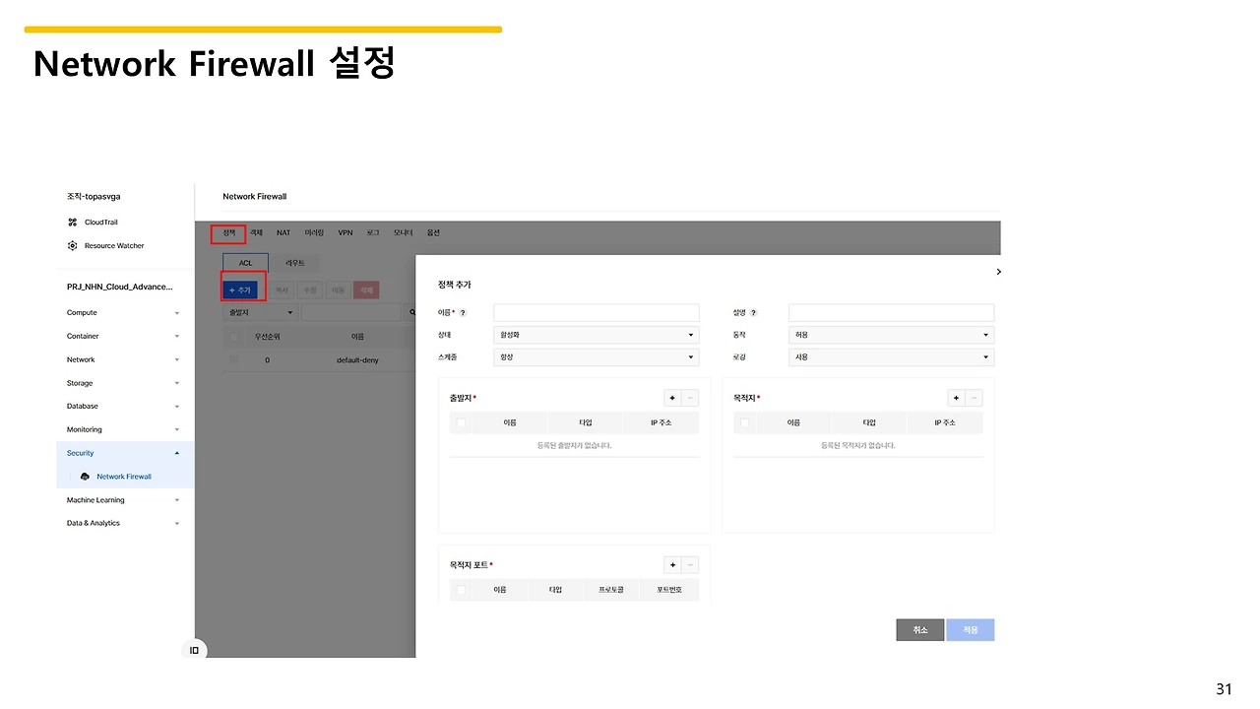
Task: Click the red 삭제 button
Action: click(366, 290)
